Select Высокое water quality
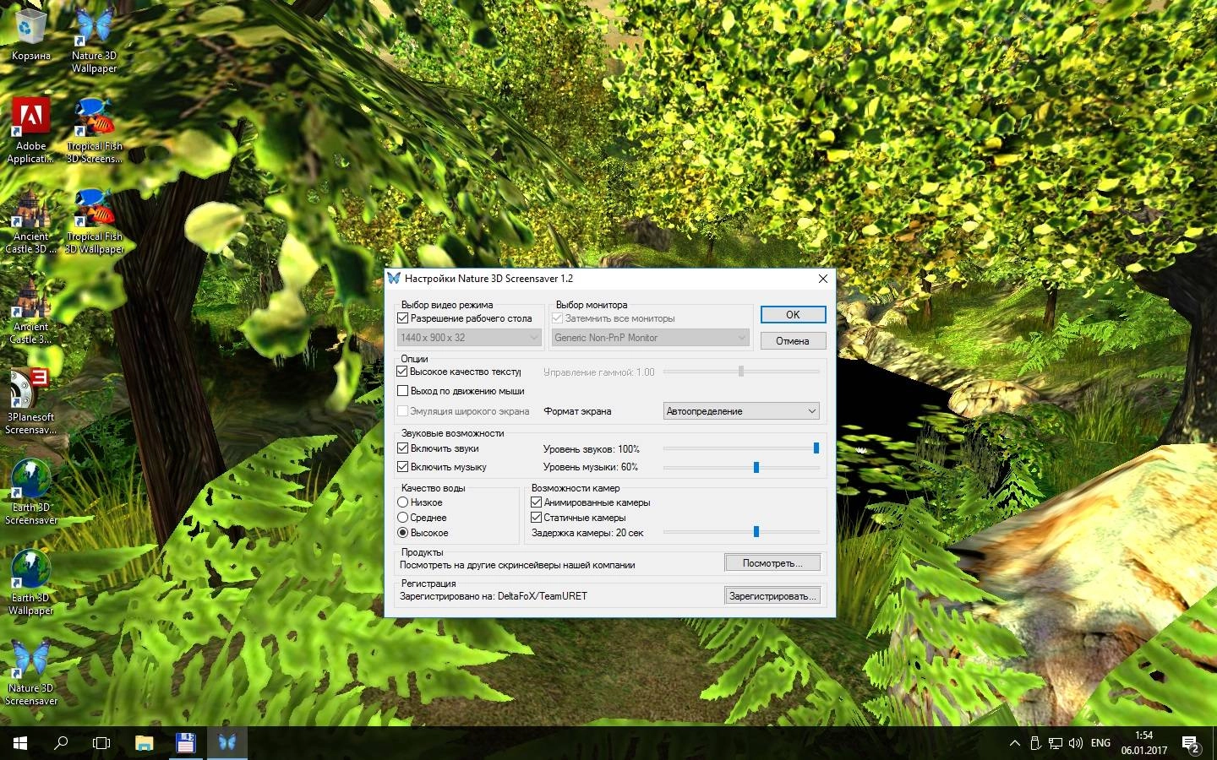Viewport: 1217px width, 760px height. coord(403,533)
